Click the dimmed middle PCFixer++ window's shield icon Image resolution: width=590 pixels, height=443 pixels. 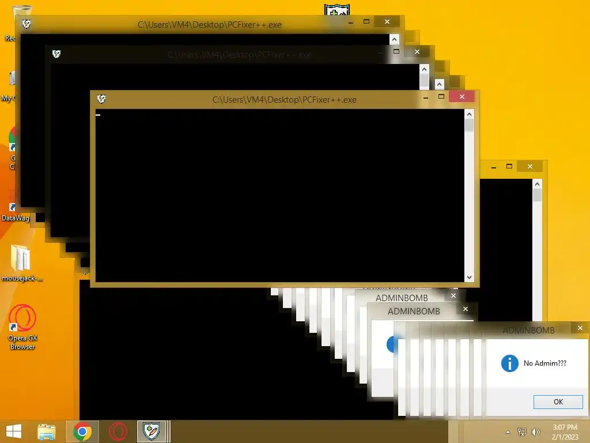[x=56, y=54]
